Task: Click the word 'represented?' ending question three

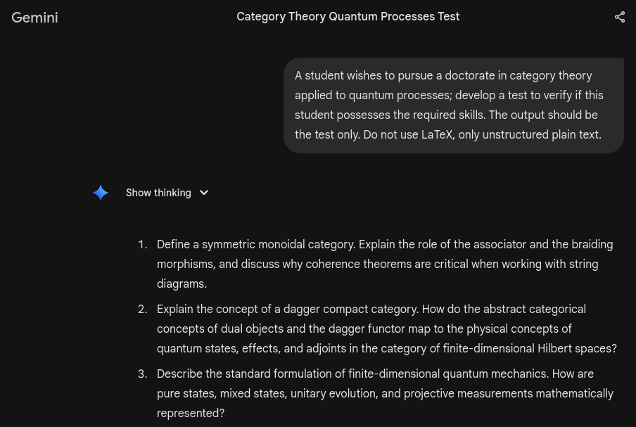Action: tap(191, 414)
